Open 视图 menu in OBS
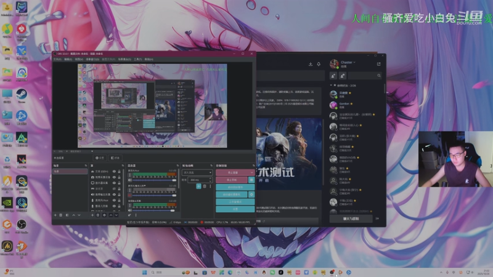 pyautogui.click(x=79, y=59)
